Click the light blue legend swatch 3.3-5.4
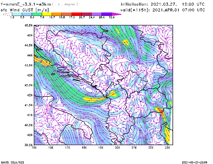The height and width of the screenshot is (164, 213). [x=27, y=14]
